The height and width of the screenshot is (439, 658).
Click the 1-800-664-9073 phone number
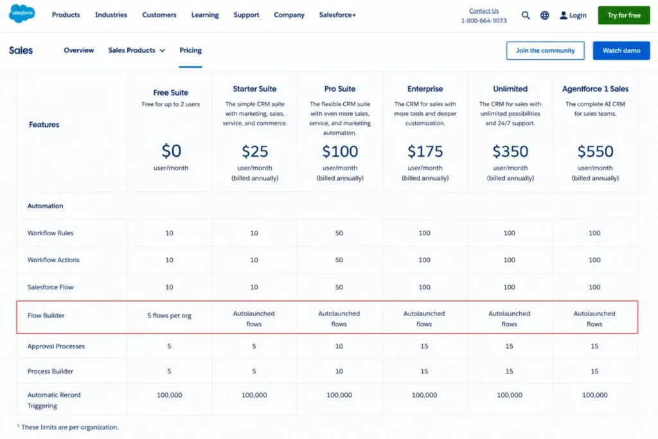pos(484,21)
